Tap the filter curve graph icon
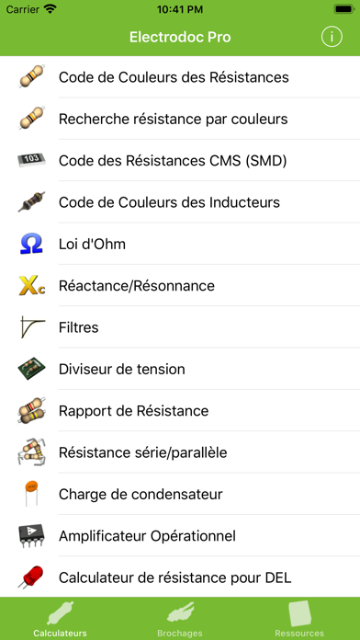The width and height of the screenshot is (360, 640). pos(31,327)
